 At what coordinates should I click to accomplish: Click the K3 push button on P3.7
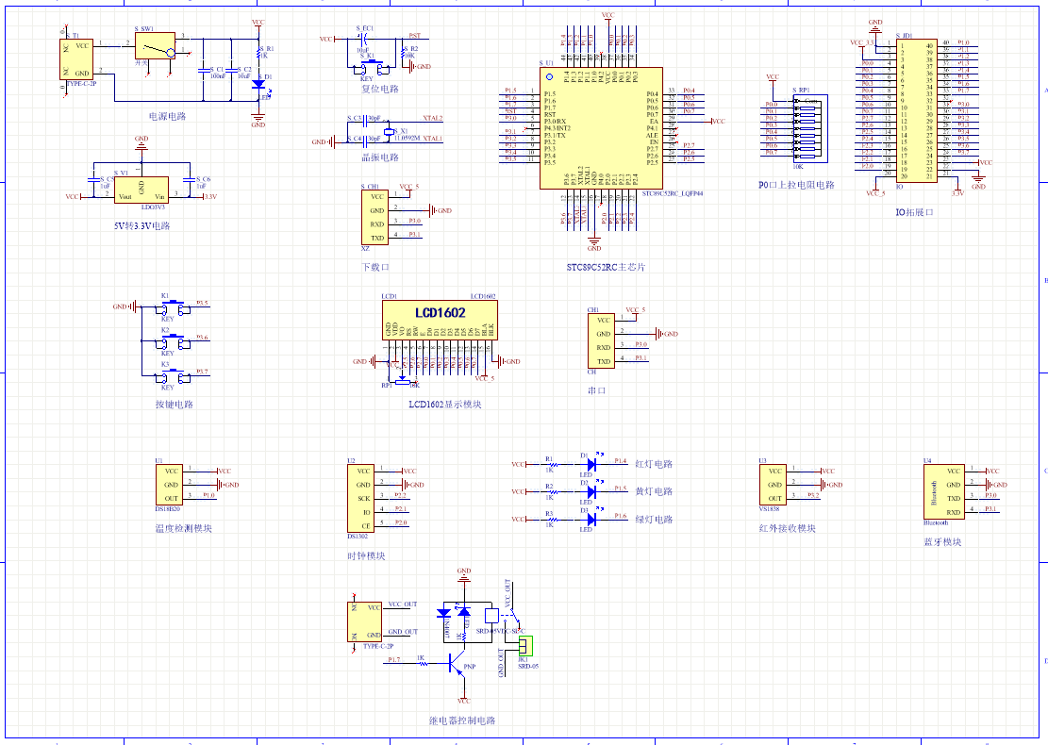(x=174, y=377)
